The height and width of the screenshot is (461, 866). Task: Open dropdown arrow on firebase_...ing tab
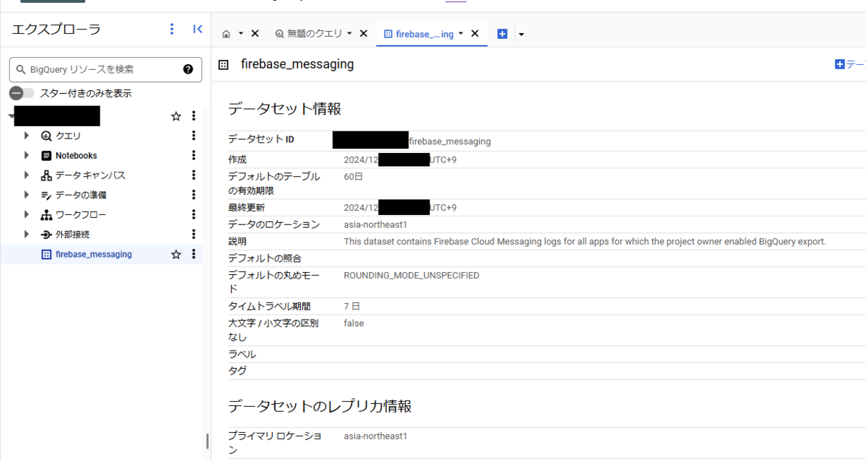point(461,34)
